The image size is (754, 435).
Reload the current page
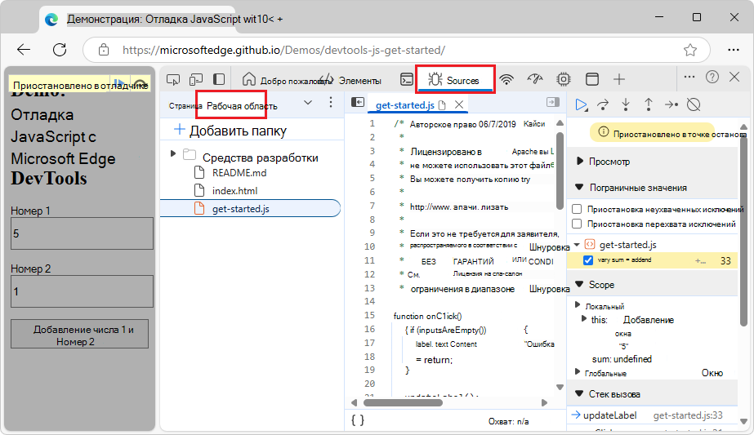(60, 50)
